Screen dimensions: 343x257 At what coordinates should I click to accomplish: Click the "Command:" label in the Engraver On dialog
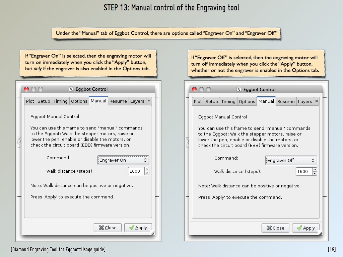click(58, 158)
